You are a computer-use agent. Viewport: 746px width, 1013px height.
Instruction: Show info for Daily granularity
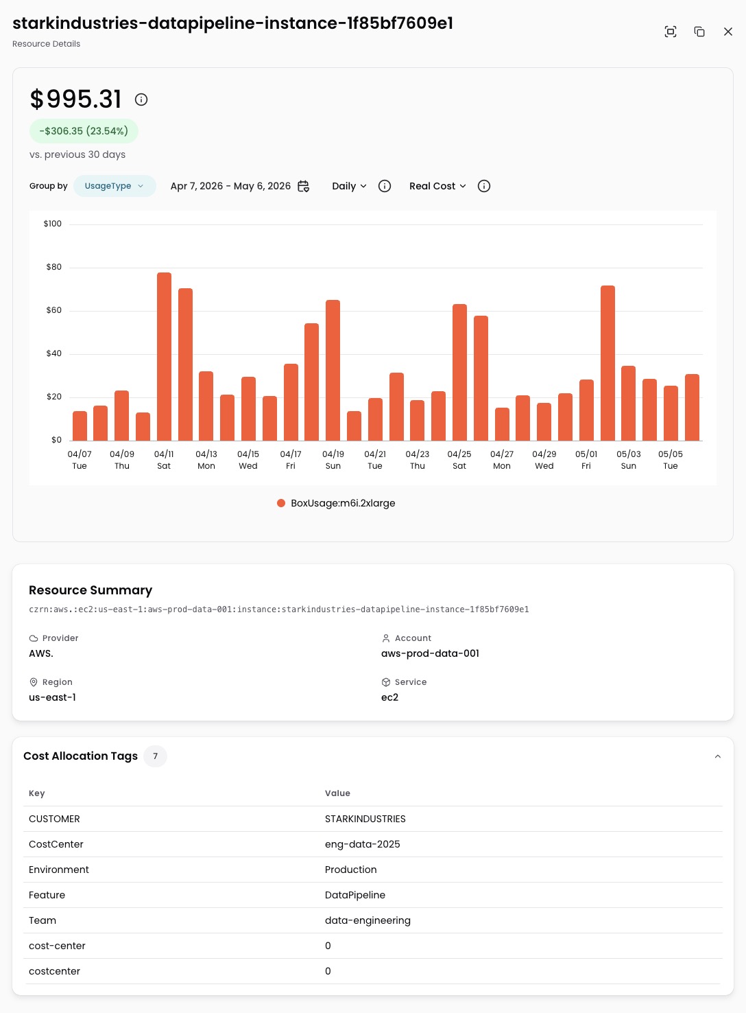coord(385,186)
